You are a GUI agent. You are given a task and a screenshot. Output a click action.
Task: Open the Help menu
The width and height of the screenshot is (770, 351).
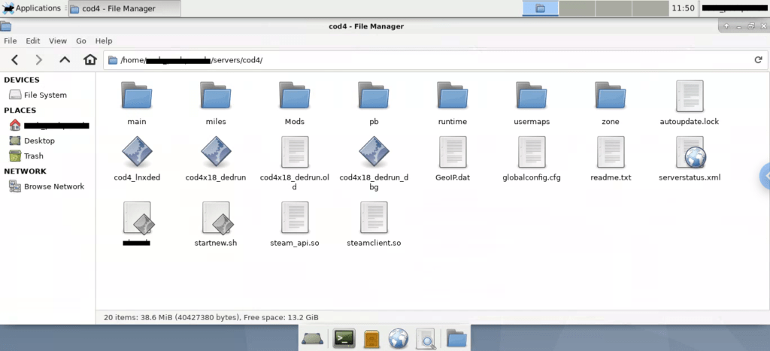tap(104, 41)
